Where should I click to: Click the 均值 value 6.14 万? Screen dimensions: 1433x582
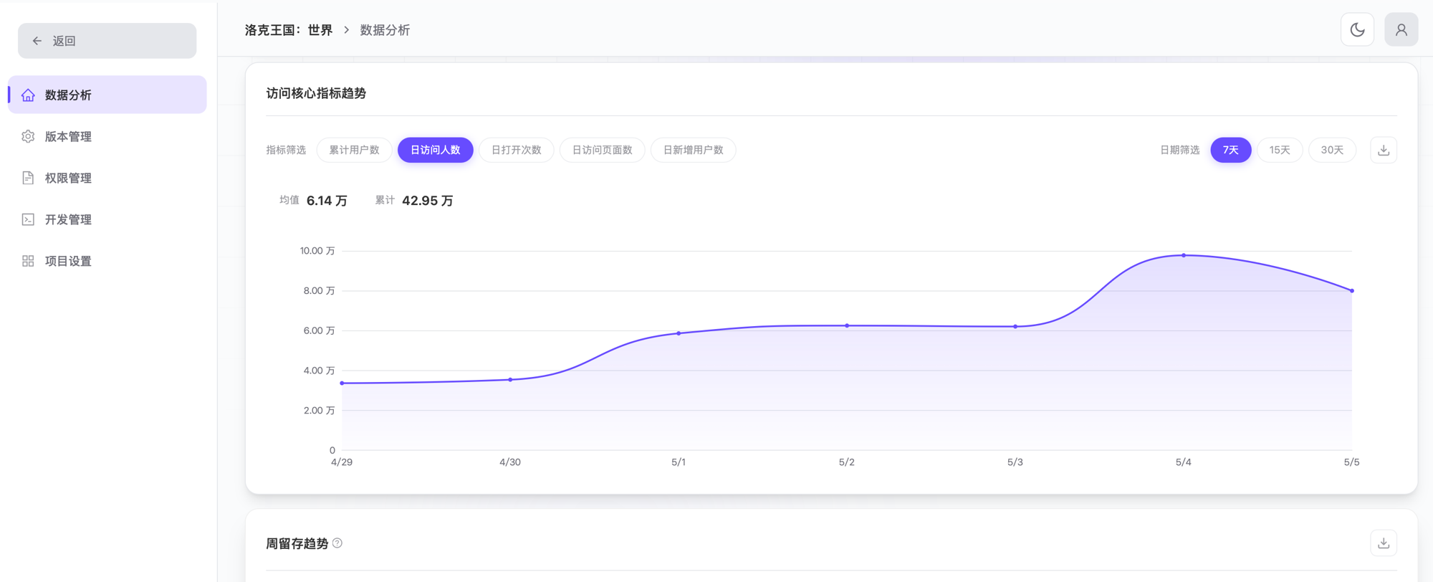click(327, 201)
